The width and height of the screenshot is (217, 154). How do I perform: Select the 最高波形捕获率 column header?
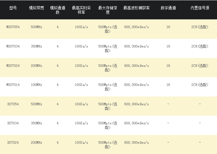click(136, 8)
